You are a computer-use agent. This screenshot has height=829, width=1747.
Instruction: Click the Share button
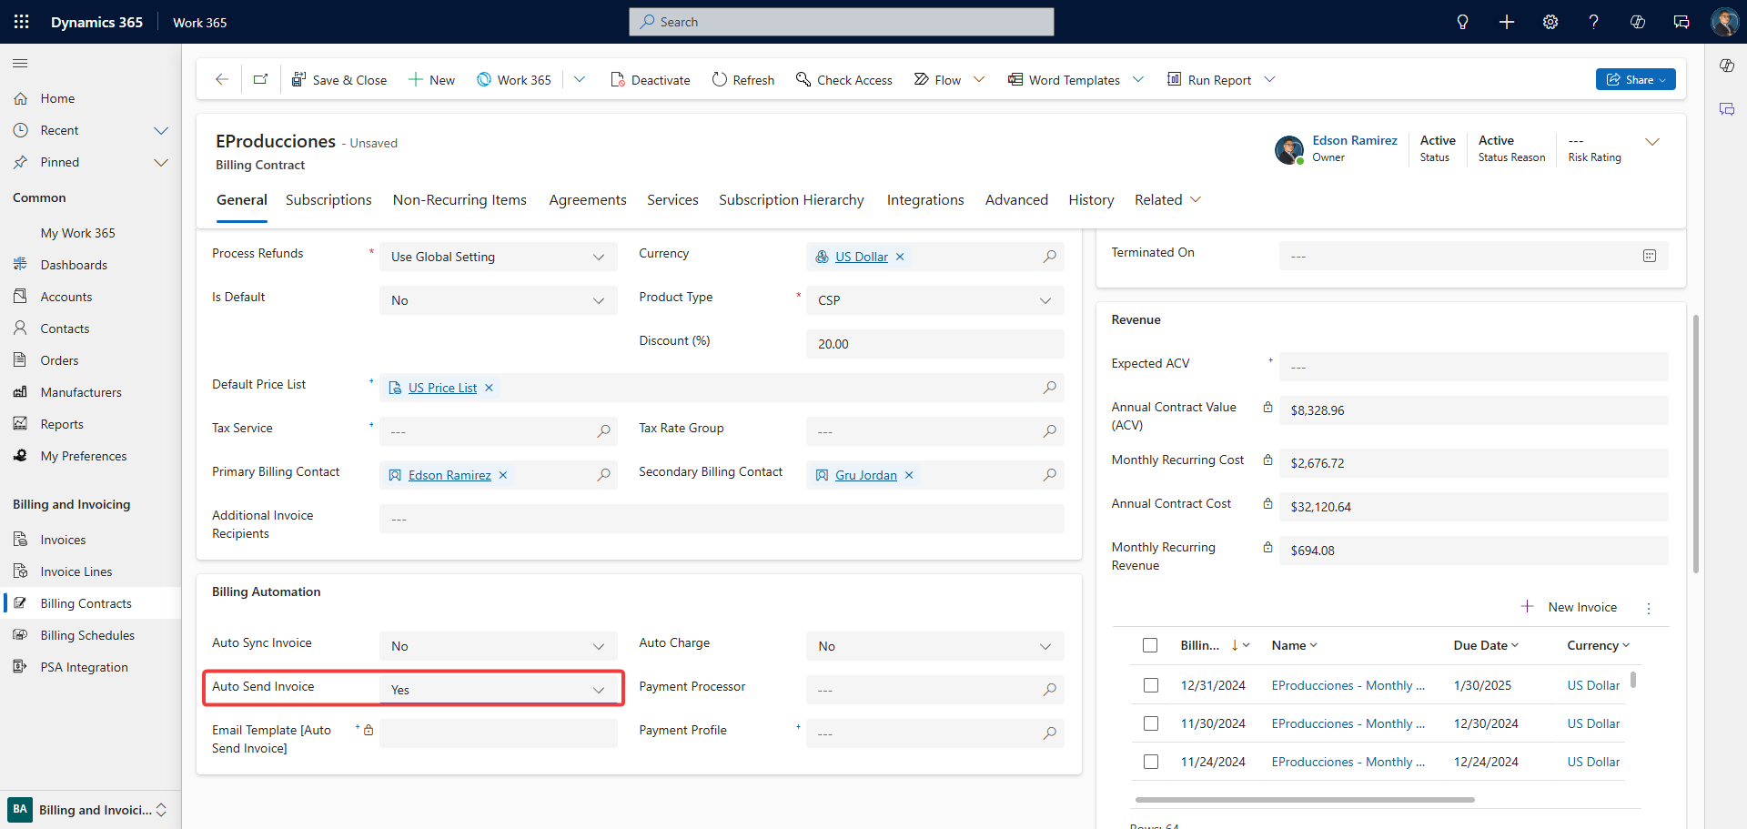click(x=1635, y=79)
